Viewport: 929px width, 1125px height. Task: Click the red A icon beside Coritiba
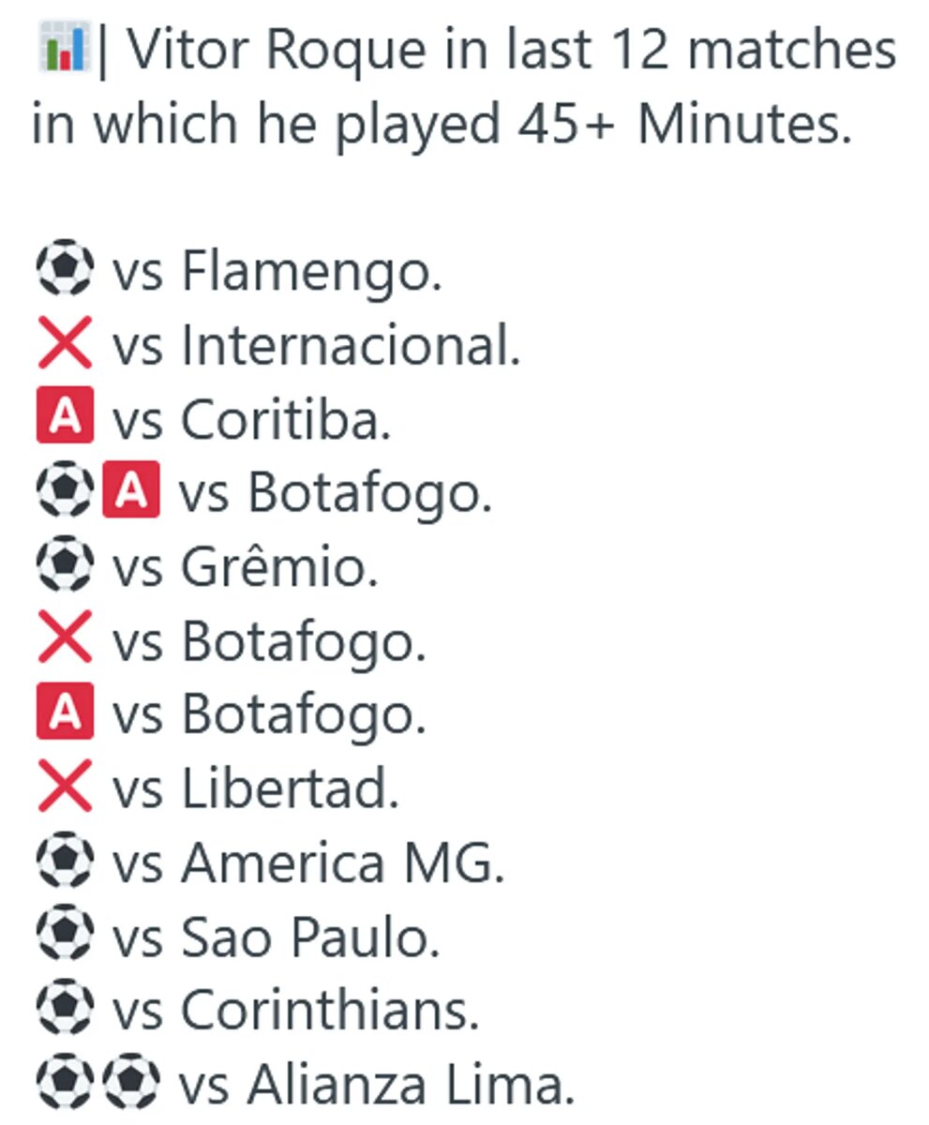click(x=65, y=418)
